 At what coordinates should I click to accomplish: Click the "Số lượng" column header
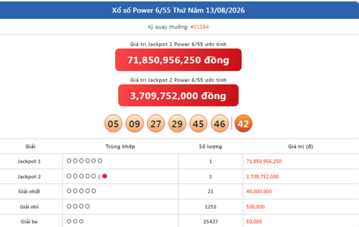210,146
